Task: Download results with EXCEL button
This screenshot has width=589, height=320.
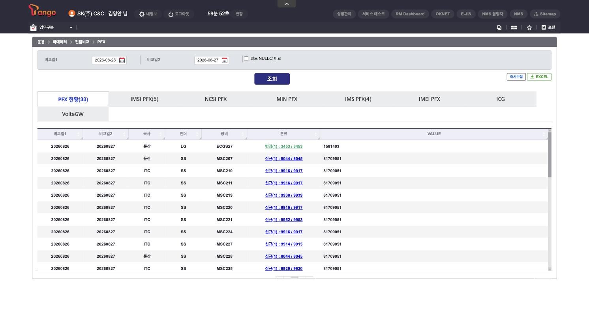Action: [x=539, y=77]
